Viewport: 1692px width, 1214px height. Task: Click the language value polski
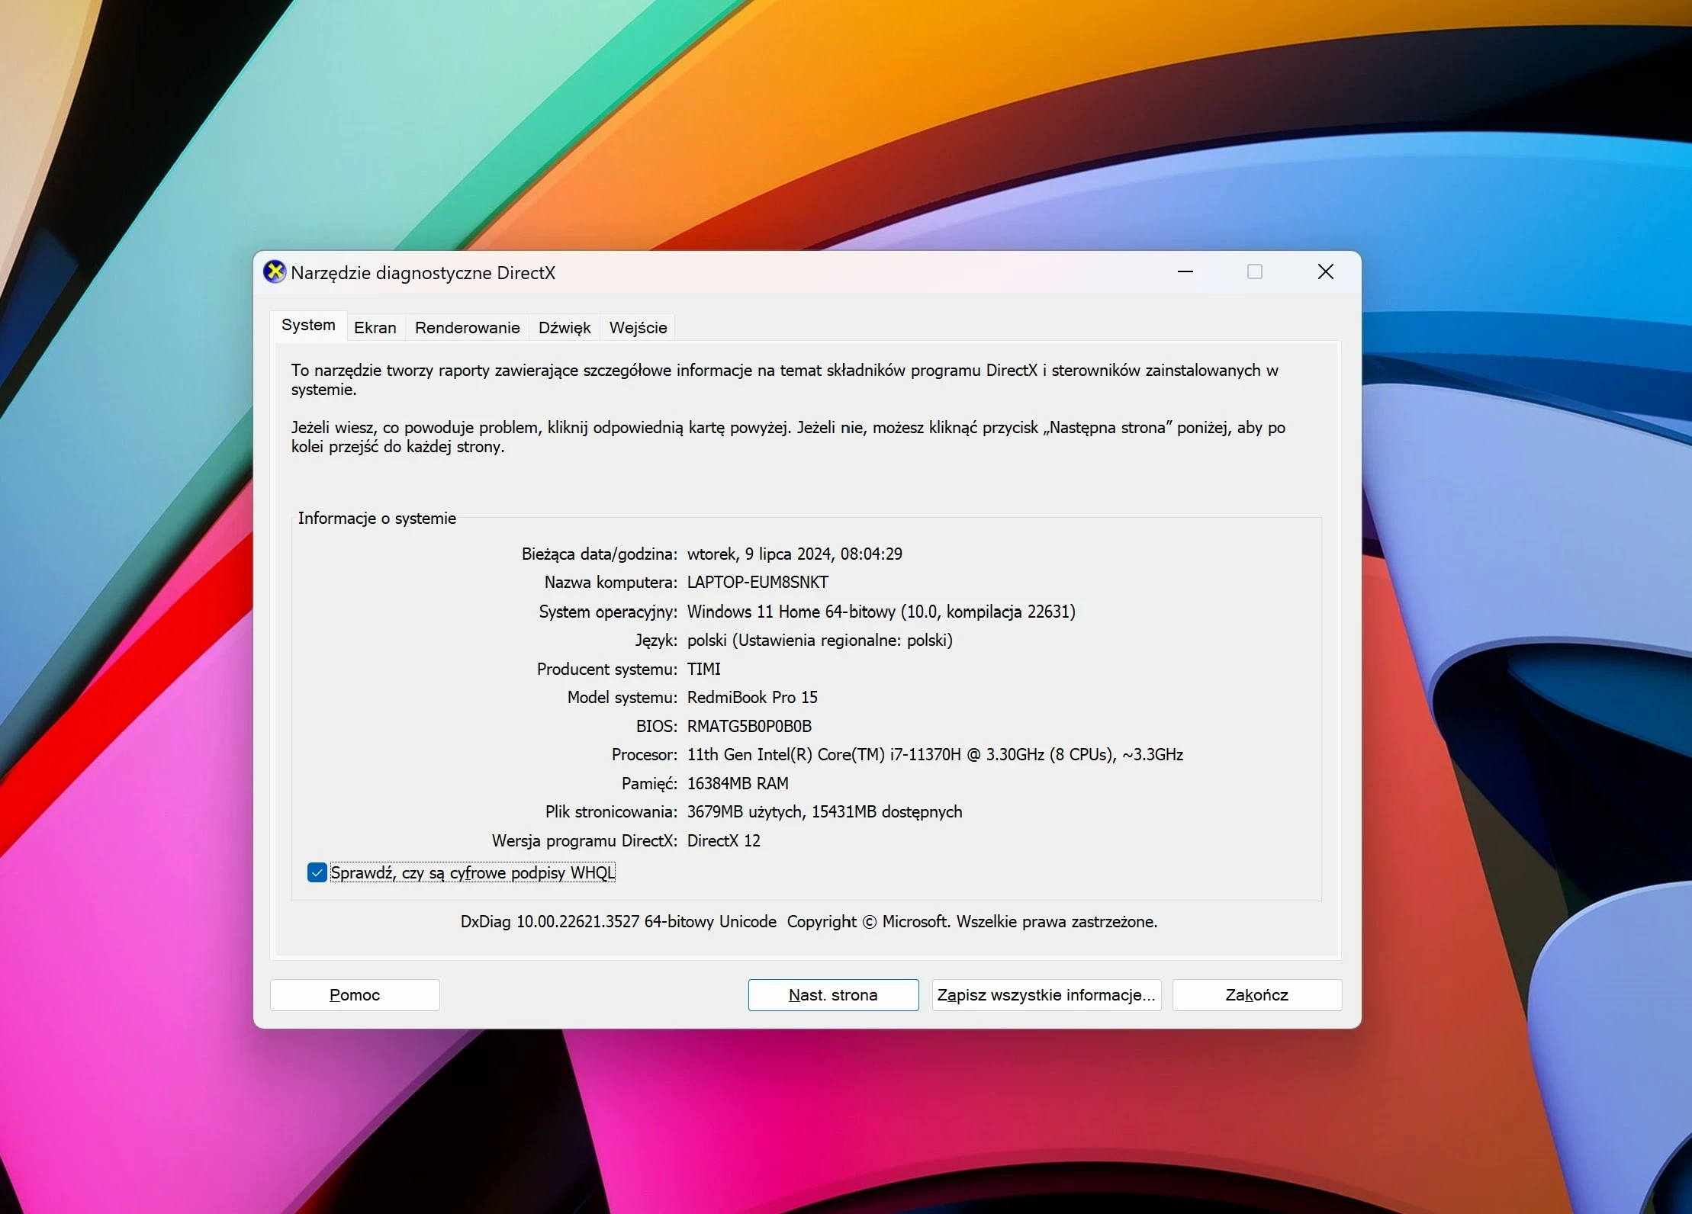(820, 641)
